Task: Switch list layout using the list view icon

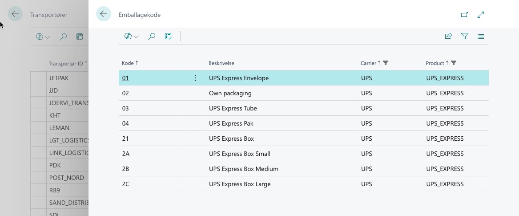Action: (481, 37)
